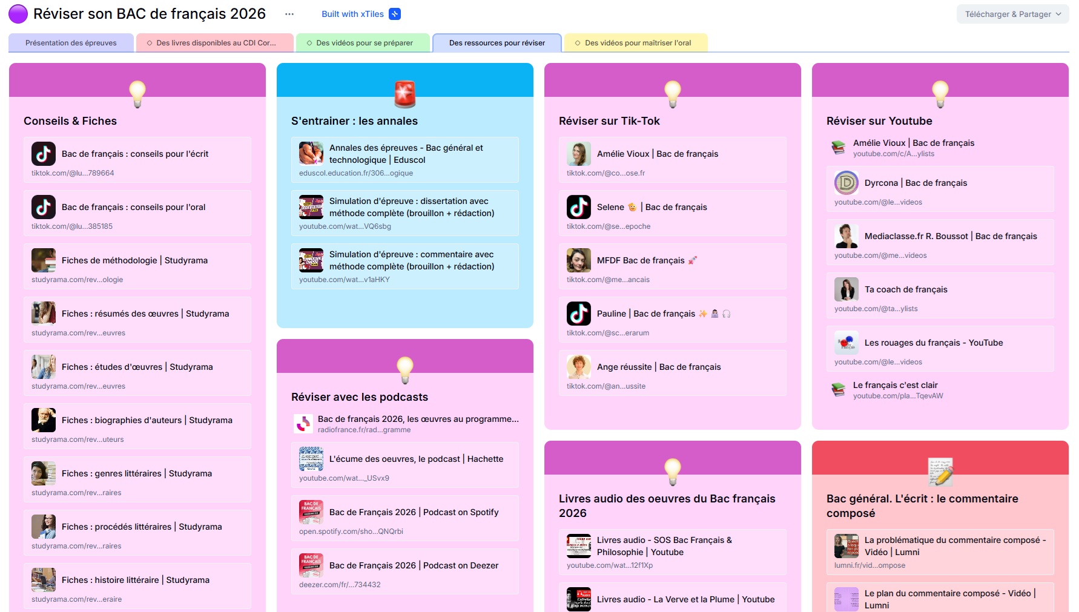
Task: Switch to Présentation des épreuves tab
Action: point(71,43)
